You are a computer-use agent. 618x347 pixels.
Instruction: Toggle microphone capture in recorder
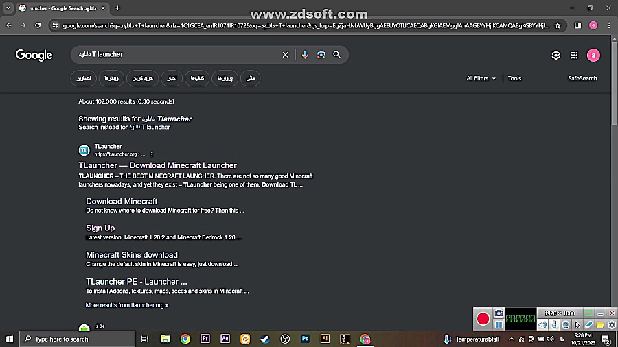tap(554, 324)
